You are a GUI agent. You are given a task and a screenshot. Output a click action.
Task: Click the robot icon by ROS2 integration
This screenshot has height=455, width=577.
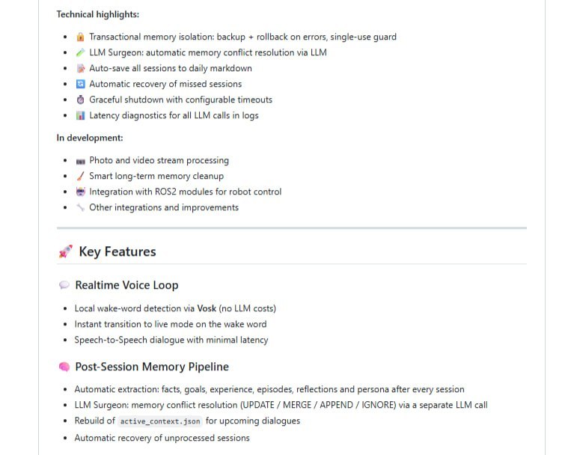click(80, 192)
